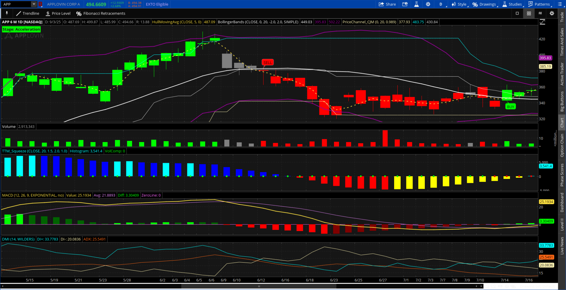Open chart settings gear in blue bar
The image size is (566, 290).
click(428, 4)
